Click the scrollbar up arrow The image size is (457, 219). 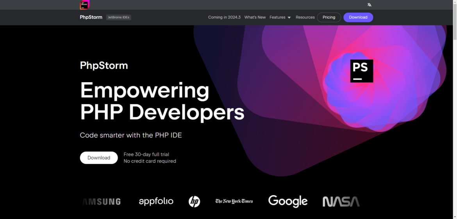coord(455,2)
